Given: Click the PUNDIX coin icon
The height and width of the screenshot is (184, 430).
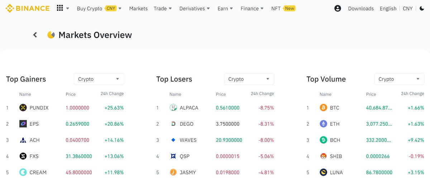Looking at the screenshot, I should click(23, 108).
